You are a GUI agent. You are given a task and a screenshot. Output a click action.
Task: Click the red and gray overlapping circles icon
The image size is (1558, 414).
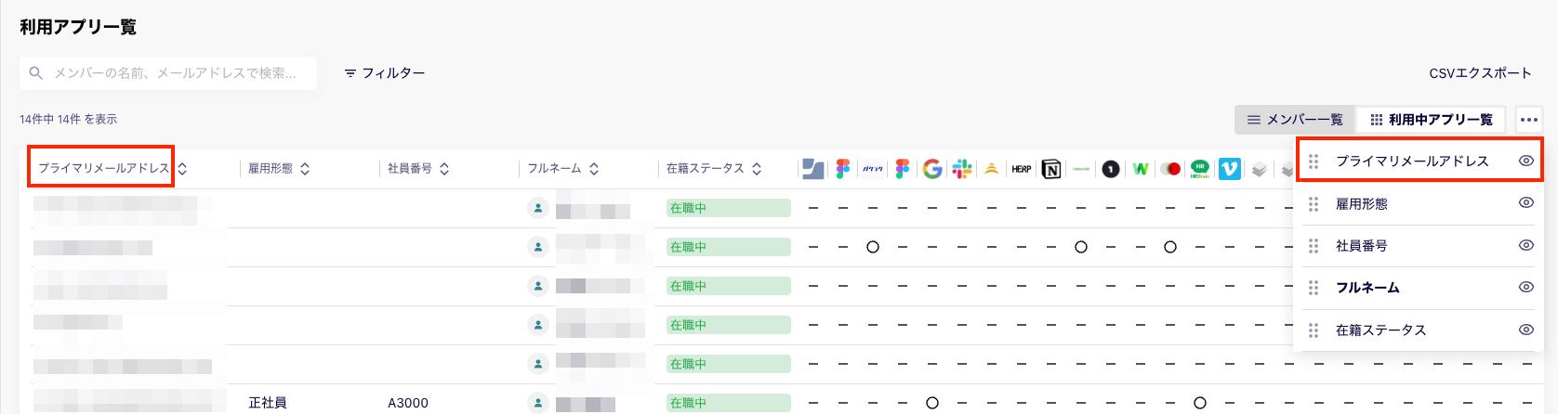(x=1170, y=169)
